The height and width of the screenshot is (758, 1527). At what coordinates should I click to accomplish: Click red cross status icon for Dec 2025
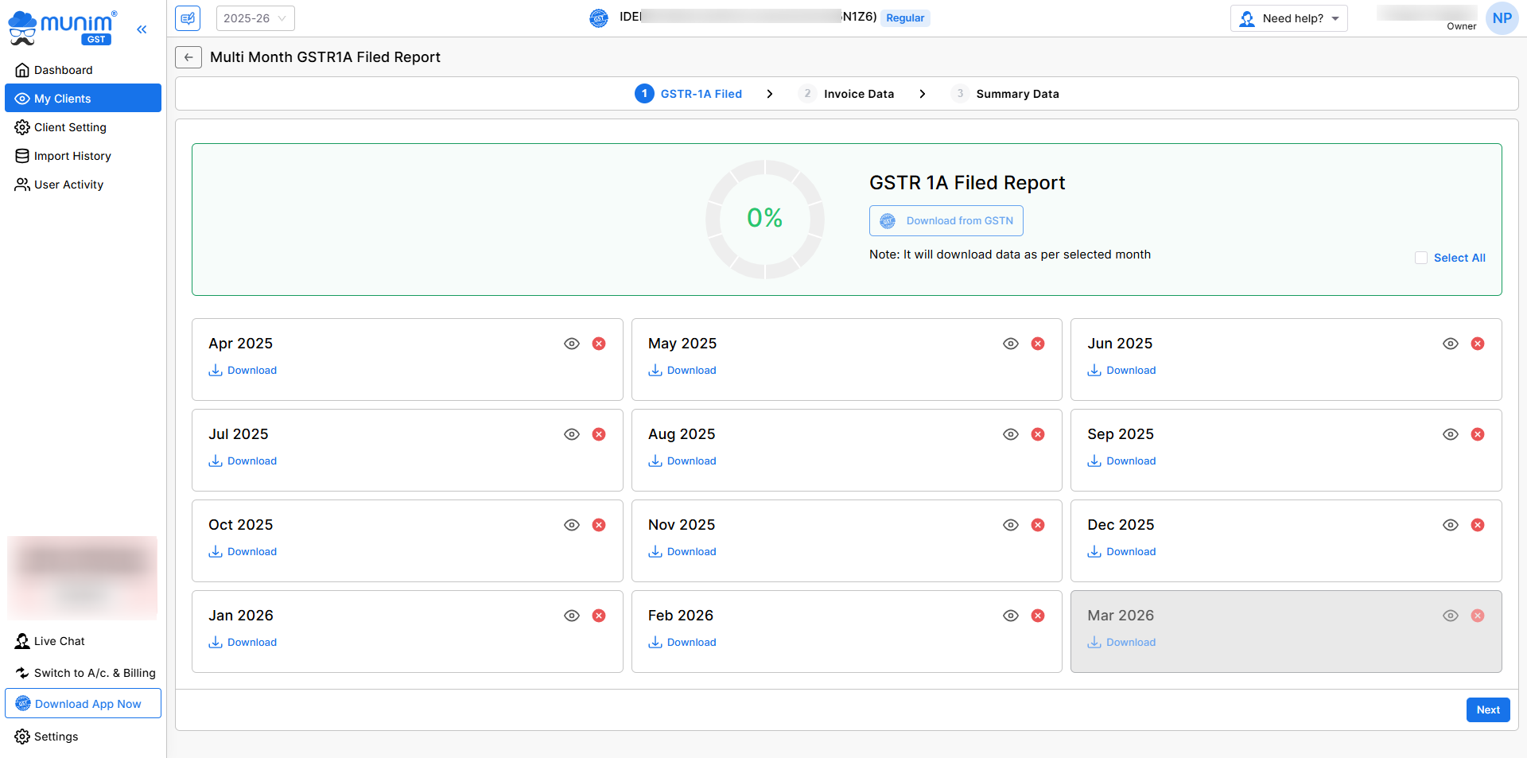1478,525
